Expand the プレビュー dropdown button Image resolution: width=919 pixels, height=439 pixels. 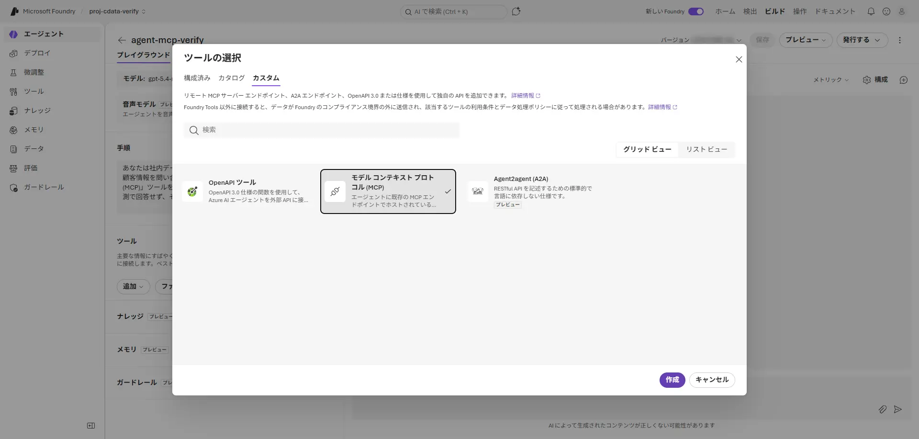point(806,40)
